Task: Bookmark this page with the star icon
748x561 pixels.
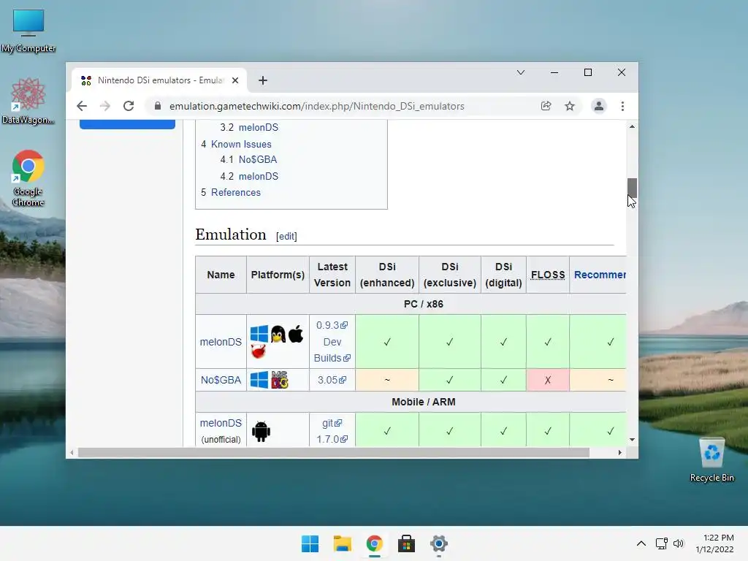Action: (x=570, y=106)
